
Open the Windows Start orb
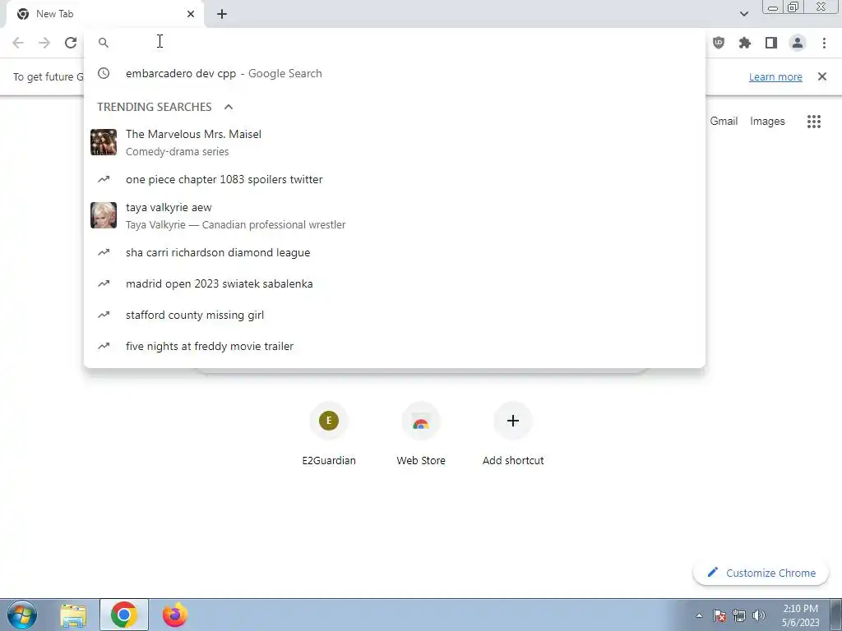click(22, 615)
